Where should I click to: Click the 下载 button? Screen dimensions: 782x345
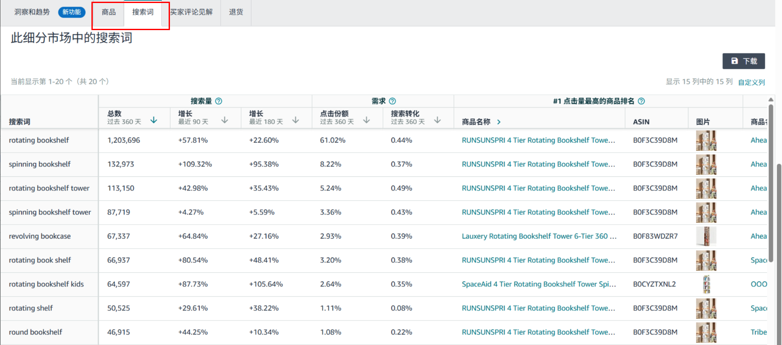click(x=744, y=61)
